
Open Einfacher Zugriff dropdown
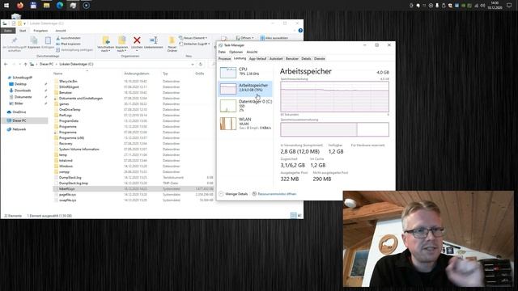point(194,44)
